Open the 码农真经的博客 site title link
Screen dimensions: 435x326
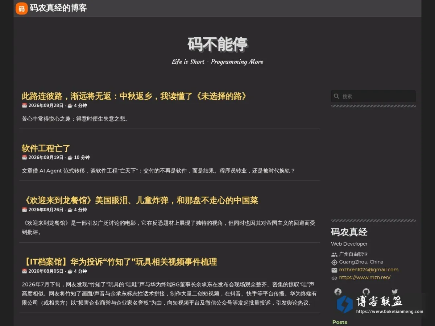pos(58,8)
